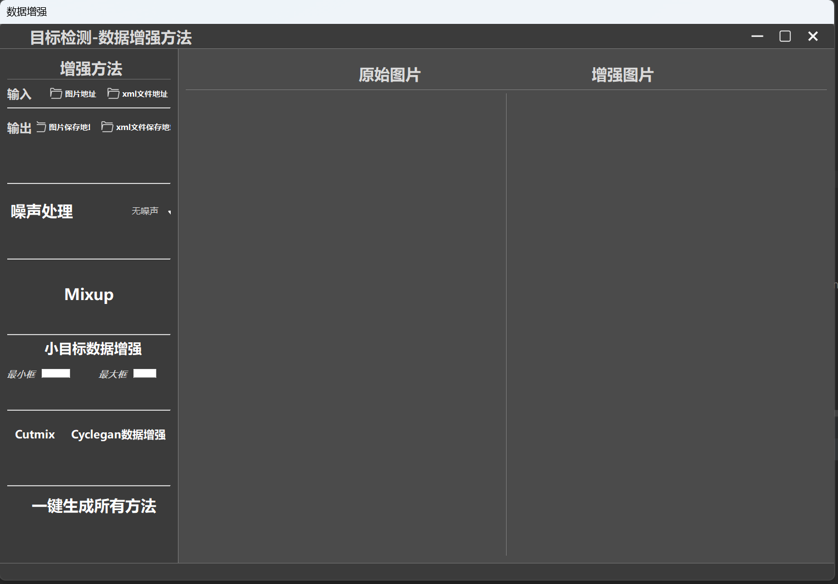
Task: Run the Cutmix augmentation method
Action: click(x=34, y=434)
